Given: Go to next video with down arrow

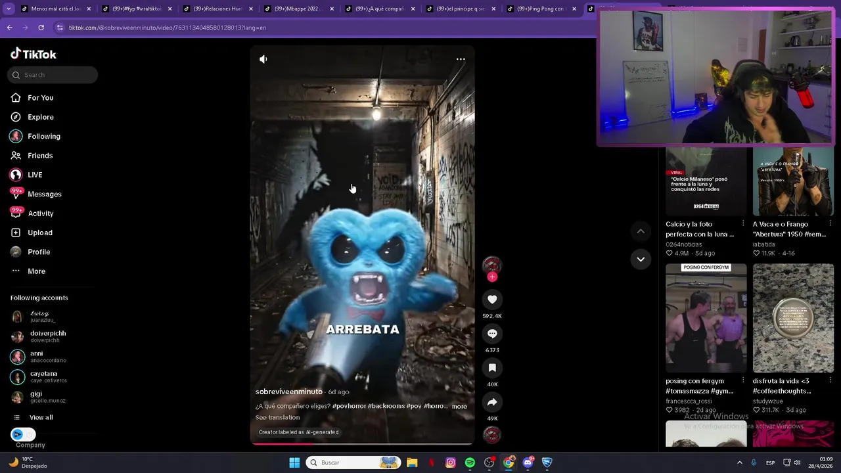Looking at the screenshot, I should pos(641,259).
